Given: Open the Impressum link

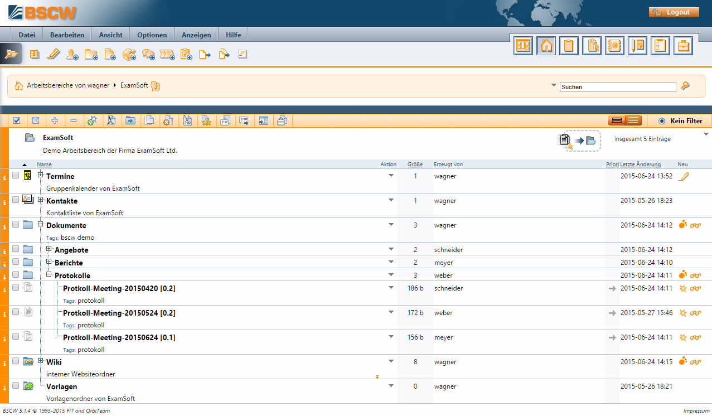Looking at the screenshot, I should click(696, 411).
